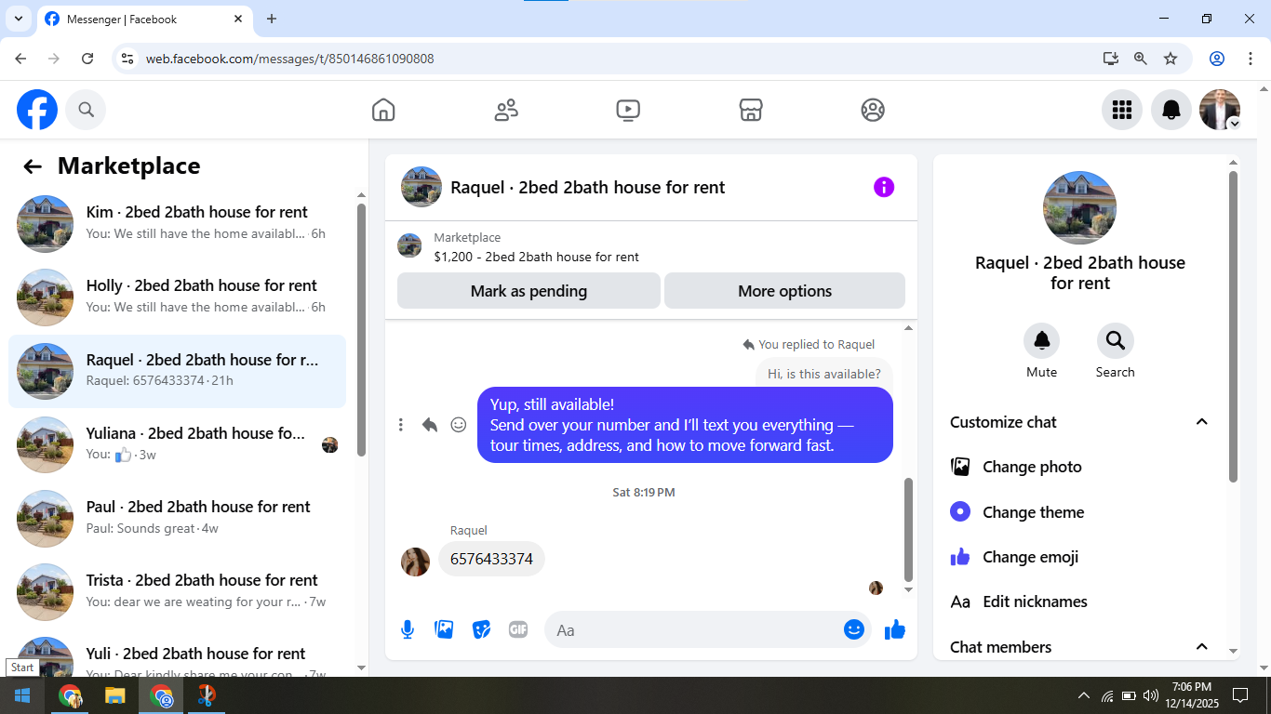This screenshot has height=714, width=1271.
Task: Open the Facebook menu grid icon
Action: 1122,110
